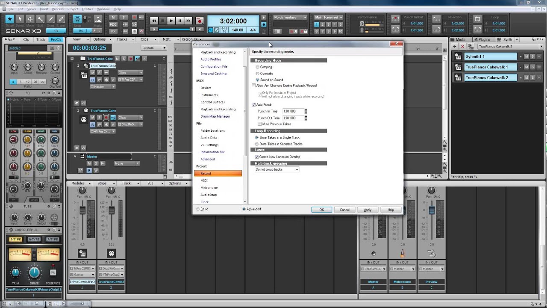Start recording with transport Record button

coord(199,21)
